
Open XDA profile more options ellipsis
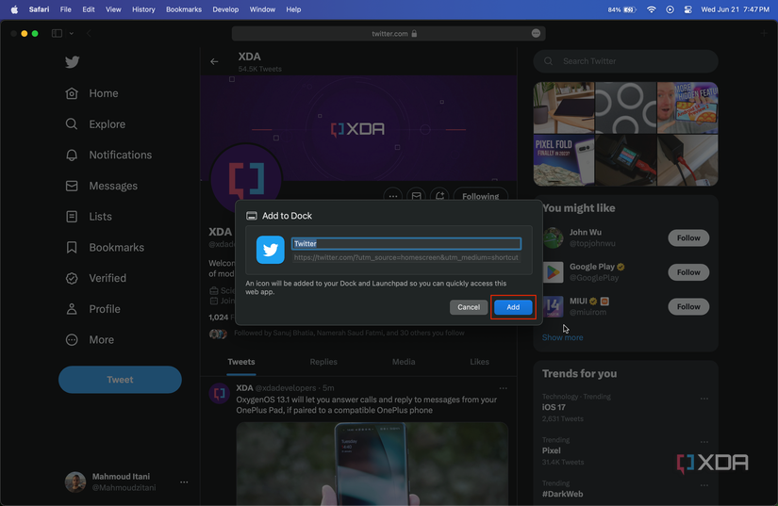tap(393, 196)
